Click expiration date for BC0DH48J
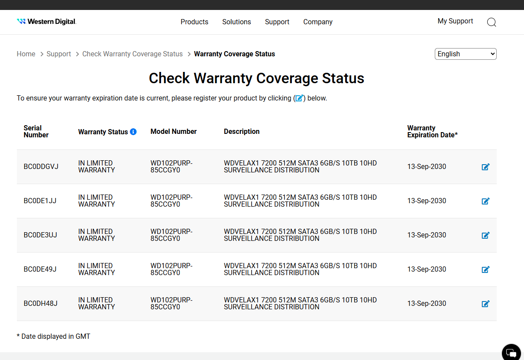 point(427,304)
